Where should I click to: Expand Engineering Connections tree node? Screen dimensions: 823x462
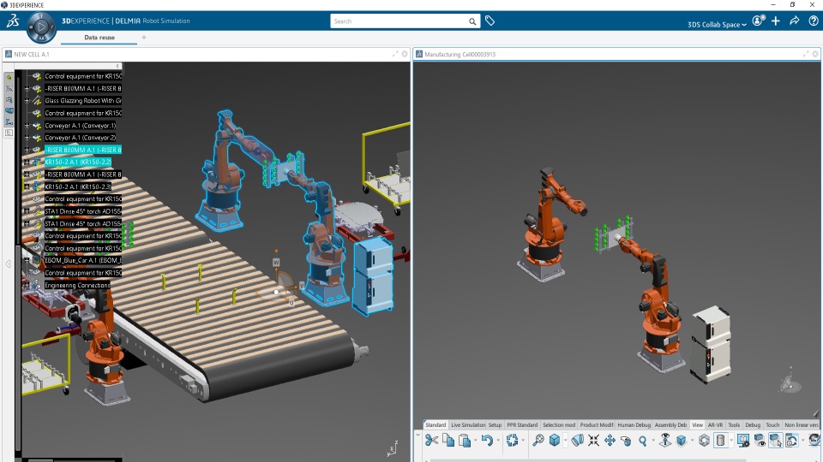click(27, 285)
